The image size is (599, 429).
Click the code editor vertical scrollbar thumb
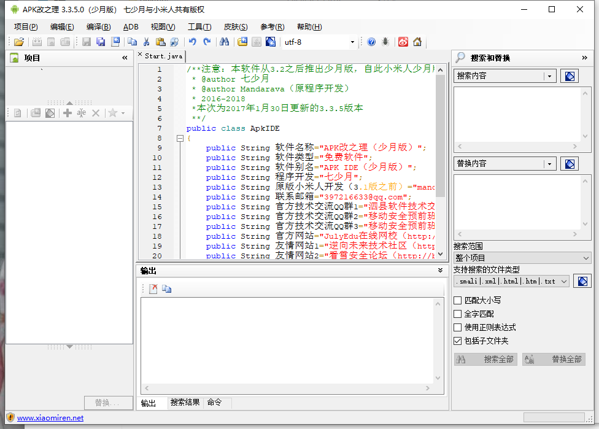click(440, 136)
